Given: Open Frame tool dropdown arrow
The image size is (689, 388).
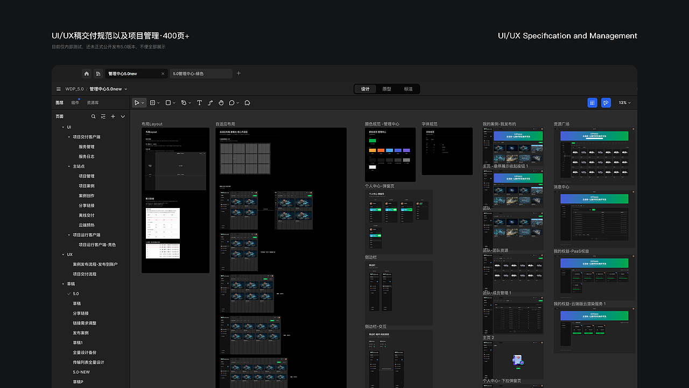Looking at the screenshot, I should (x=158, y=103).
